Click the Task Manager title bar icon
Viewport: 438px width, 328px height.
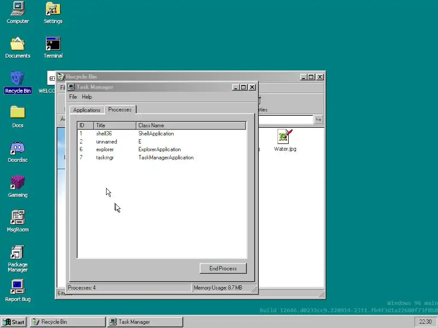click(71, 87)
